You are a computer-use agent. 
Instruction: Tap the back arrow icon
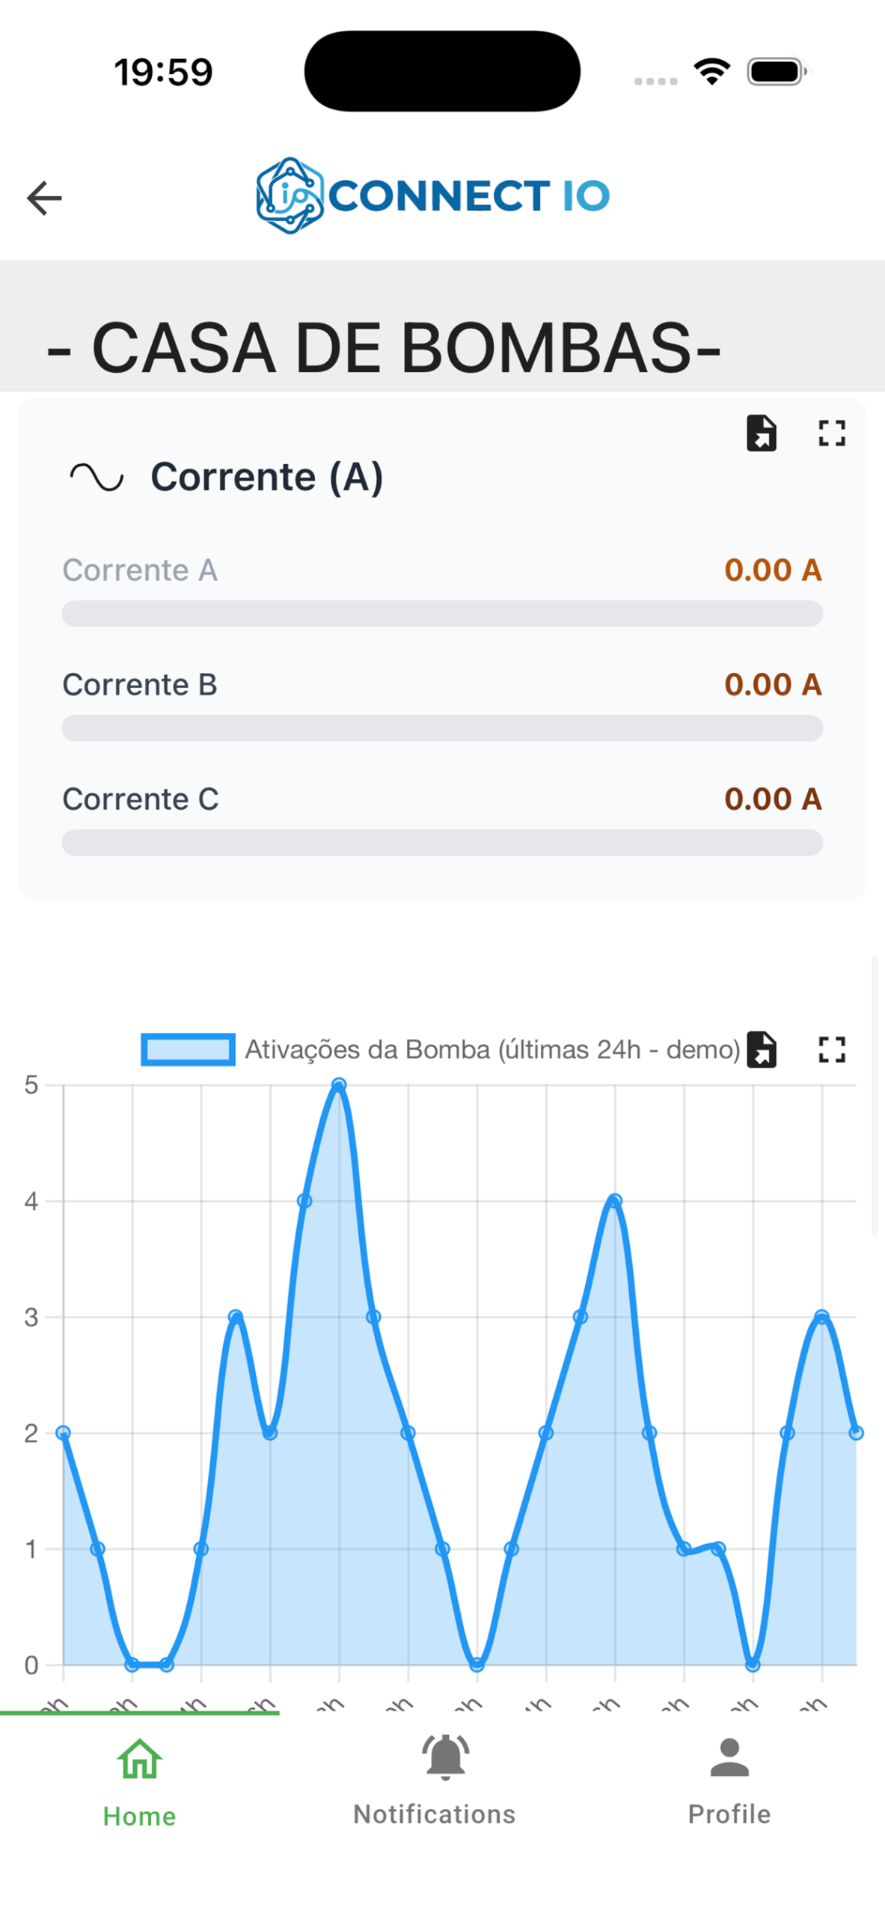44,198
